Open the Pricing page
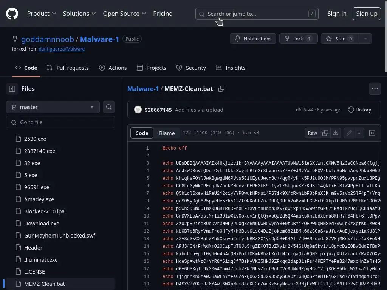Image resolution: width=387 pixels, height=290 pixels. point(163,14)
